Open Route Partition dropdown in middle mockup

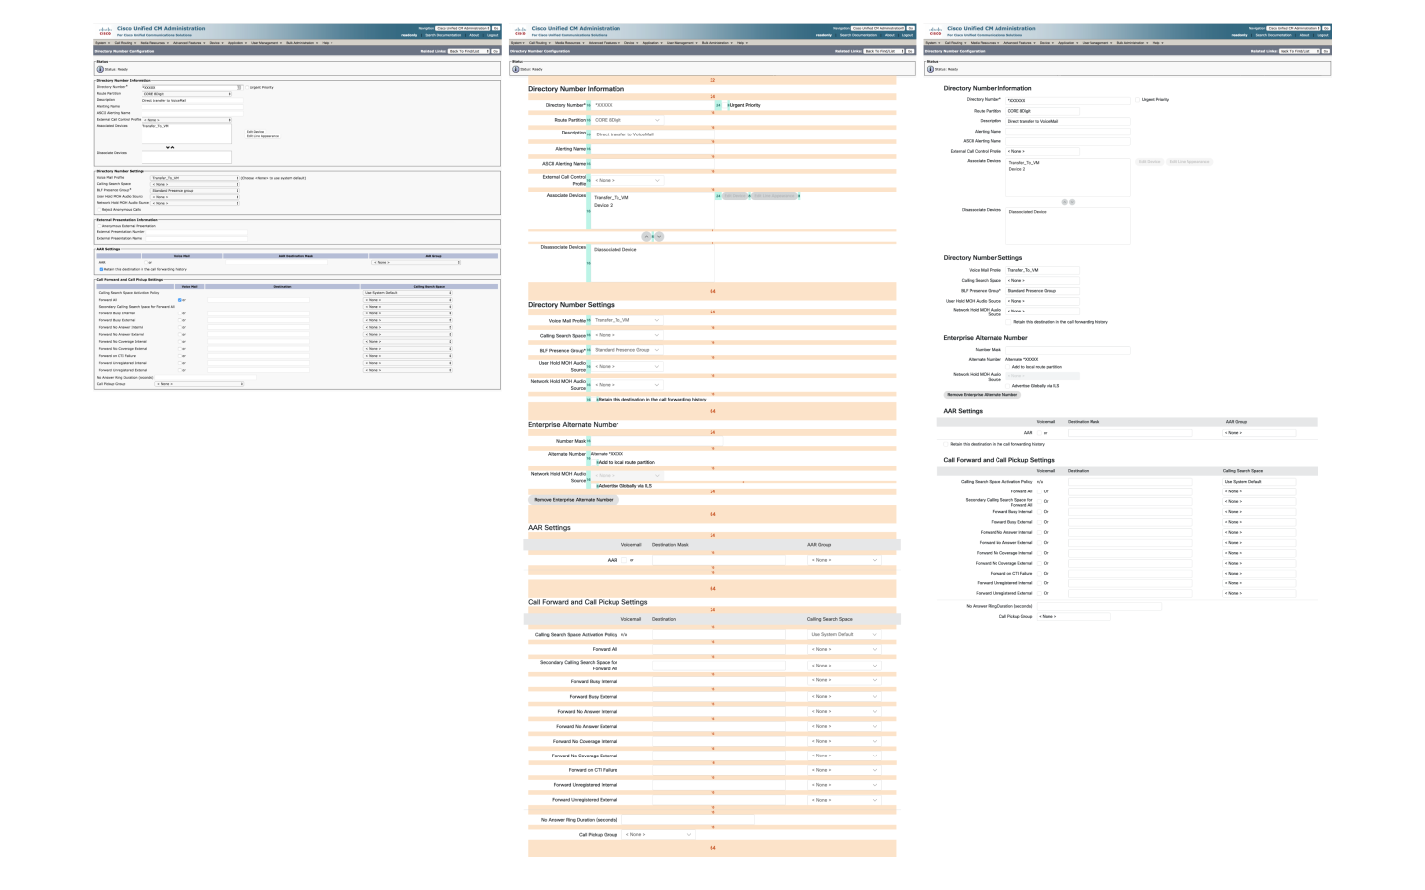(627, 120)
